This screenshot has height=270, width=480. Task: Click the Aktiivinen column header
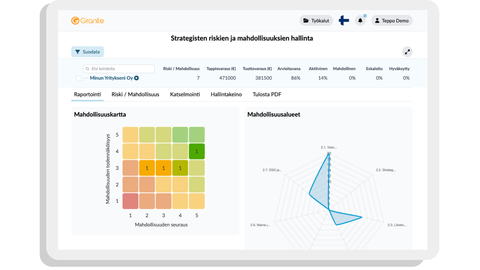coord(318,69)
